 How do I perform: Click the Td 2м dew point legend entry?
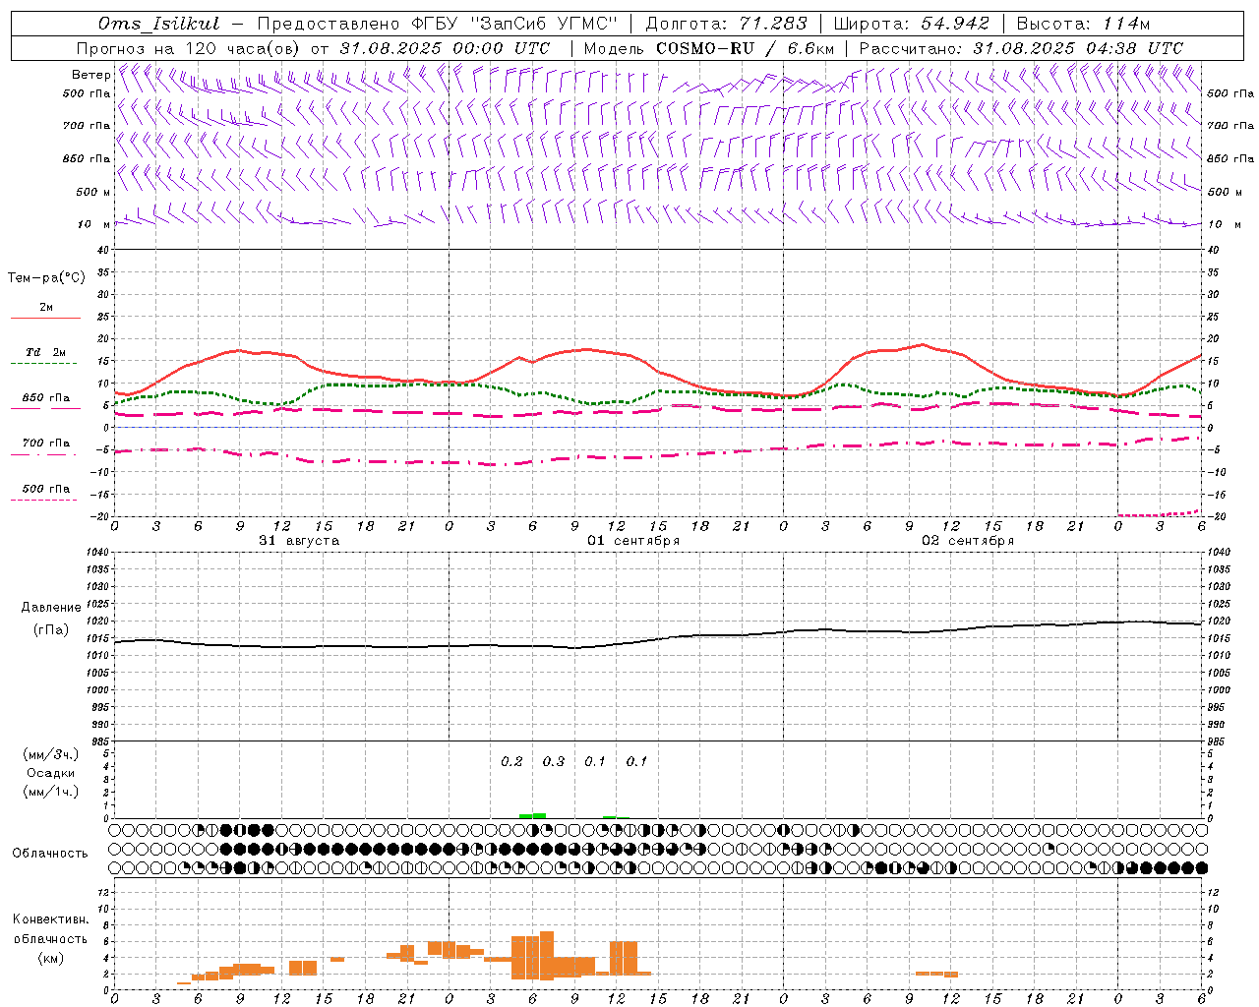pos(45,352)
